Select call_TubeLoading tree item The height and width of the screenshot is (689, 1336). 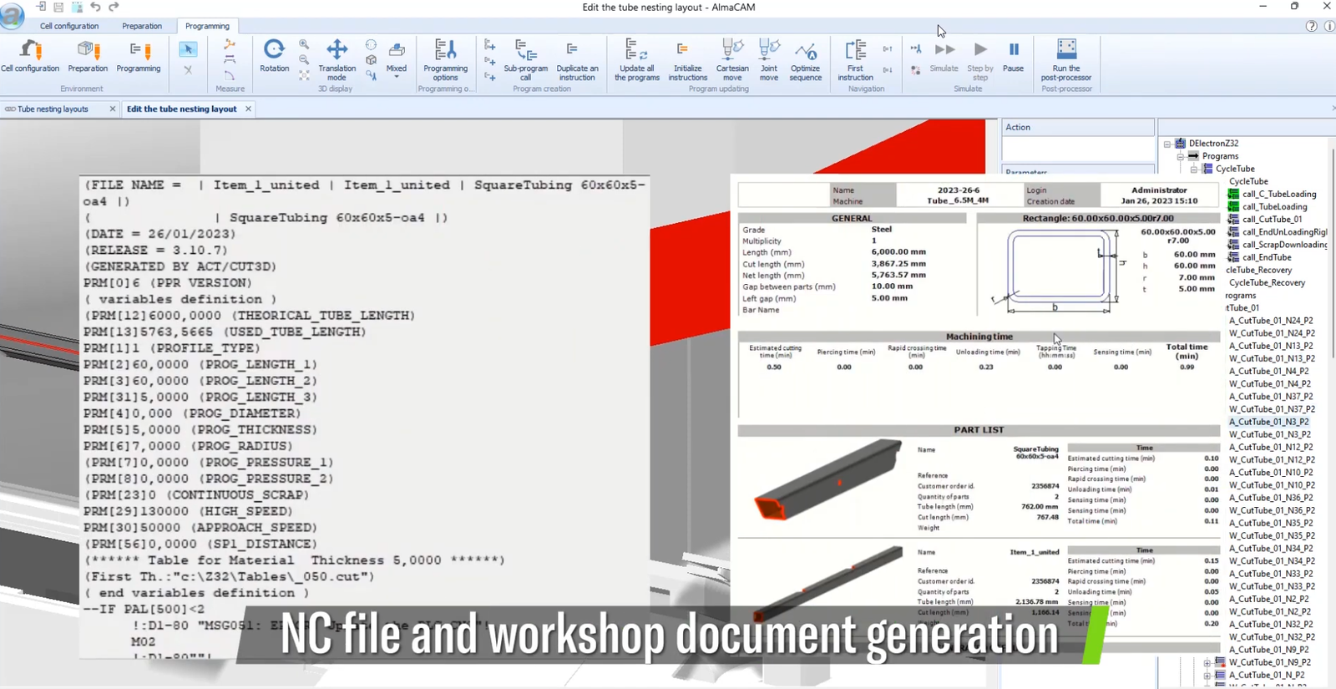pyautogui.click(x=1274, y=206)
